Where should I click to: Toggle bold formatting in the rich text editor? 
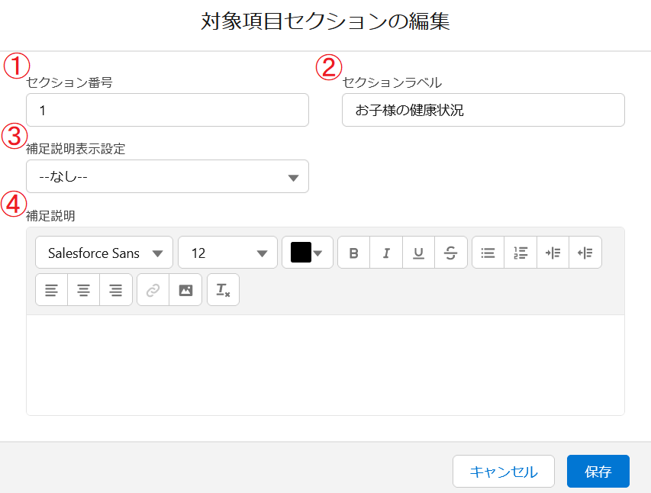coord(353,253)
